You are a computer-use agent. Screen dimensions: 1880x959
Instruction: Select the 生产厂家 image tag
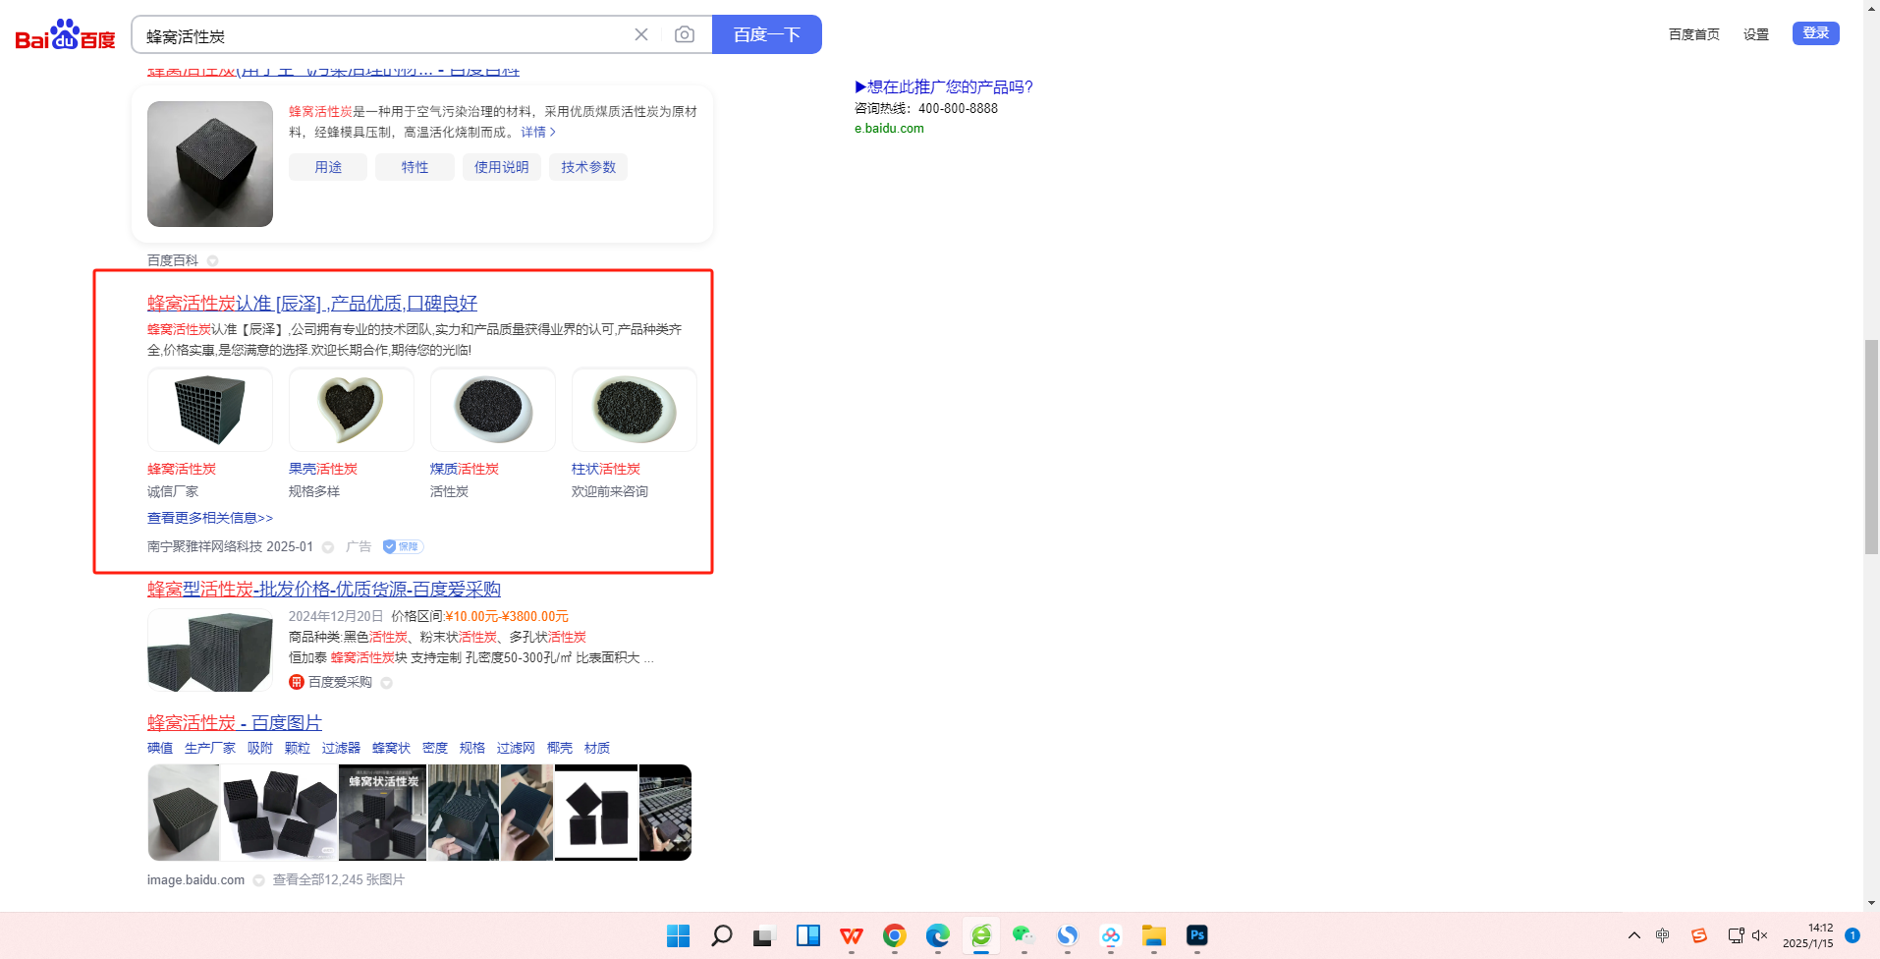pyautogui.click(x=210, y=749)
